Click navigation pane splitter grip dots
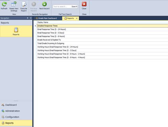168x127 pixels. (16, 101)
